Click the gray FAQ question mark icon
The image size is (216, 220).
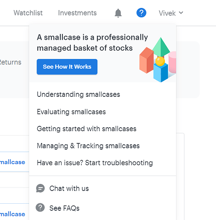(40, 207)
